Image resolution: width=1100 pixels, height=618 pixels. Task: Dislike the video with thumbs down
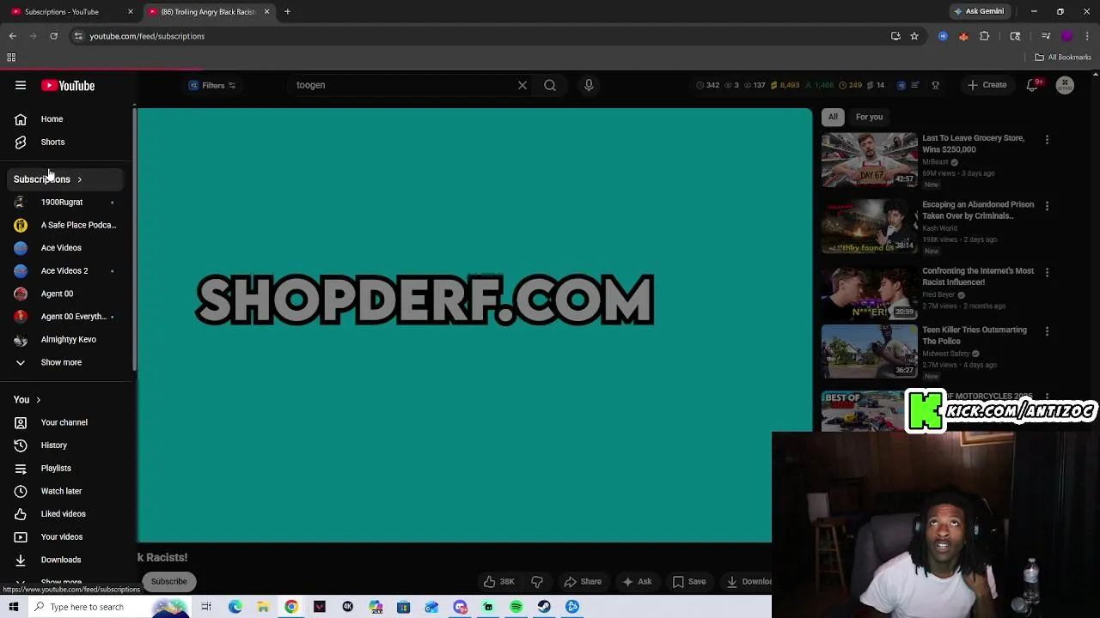tap(537, 581)
